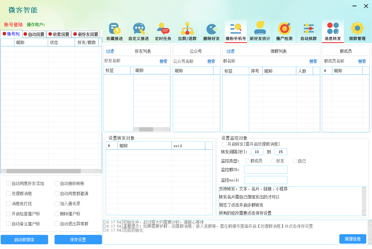Click the 监控wxid input field
Viewport: 372px width, 249px height.
[x=266, y=180]
